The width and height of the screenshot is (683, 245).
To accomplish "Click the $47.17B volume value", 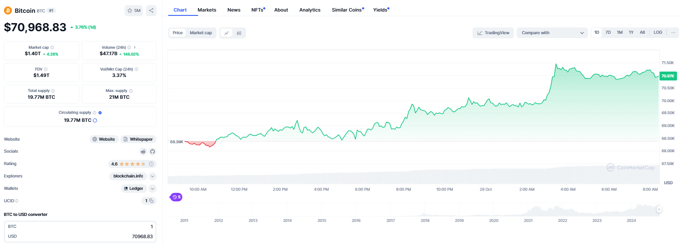I will pos(109,54).
